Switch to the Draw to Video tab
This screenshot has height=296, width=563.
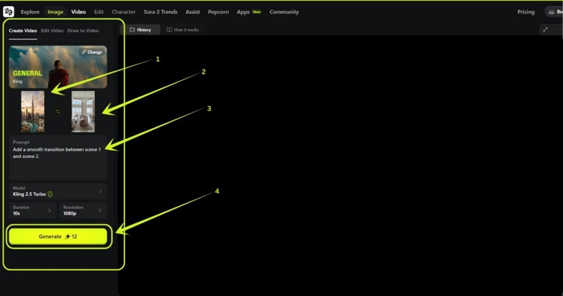(83, 31)
